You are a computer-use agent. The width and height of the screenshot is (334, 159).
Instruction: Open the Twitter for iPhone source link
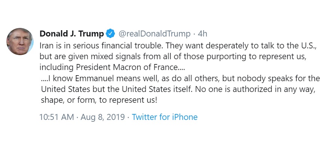(165, 117)
